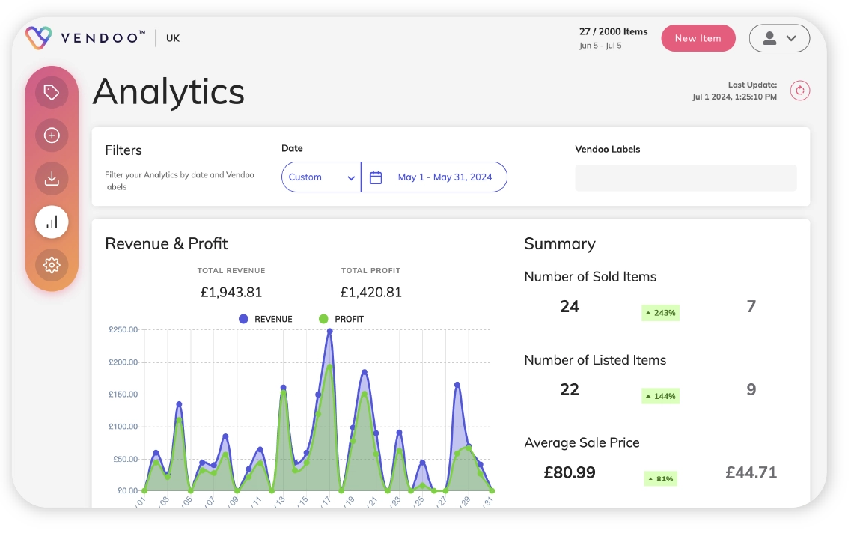
Task: Select the Analytics page heading
Action: (168, 91)
